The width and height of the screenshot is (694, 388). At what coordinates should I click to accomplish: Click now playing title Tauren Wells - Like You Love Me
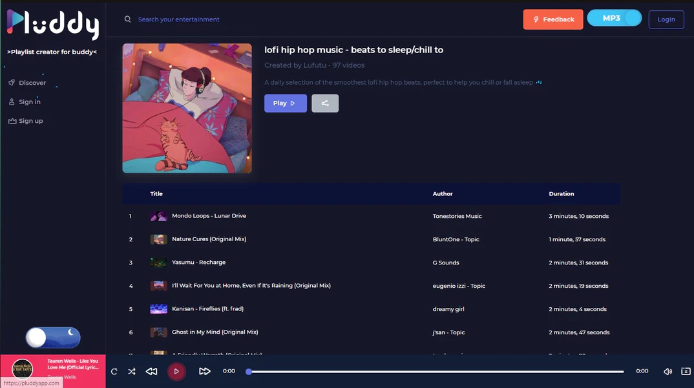click(72, 364)
